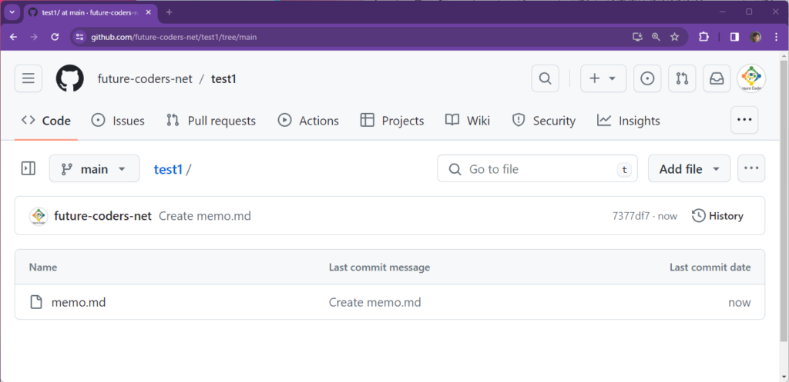Screen dimensions: 789x382
Task: Click the Name column header
Action: [43, 267]
